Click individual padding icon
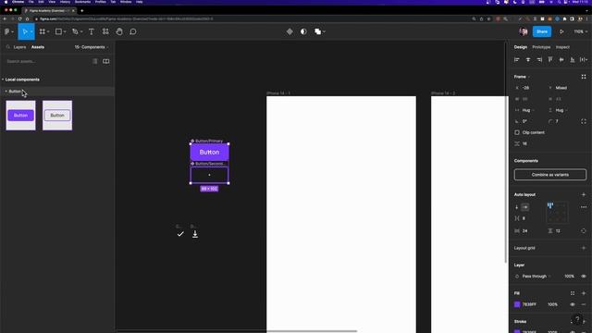 click(584, 230)
